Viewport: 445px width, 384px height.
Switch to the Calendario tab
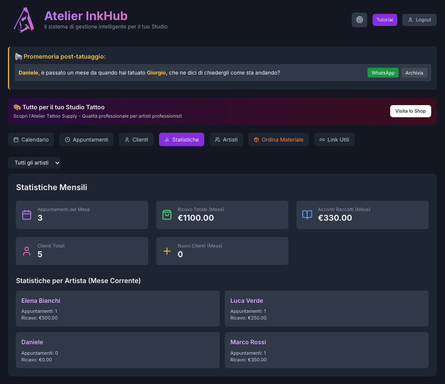(31, 139)
